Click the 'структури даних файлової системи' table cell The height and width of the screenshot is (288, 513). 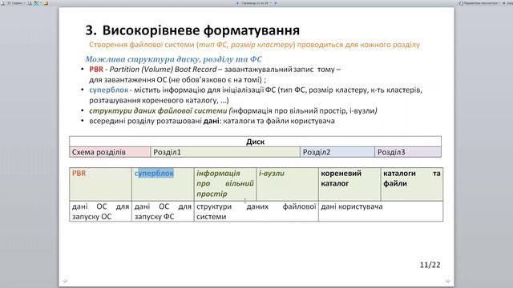(x=256, y=211)
